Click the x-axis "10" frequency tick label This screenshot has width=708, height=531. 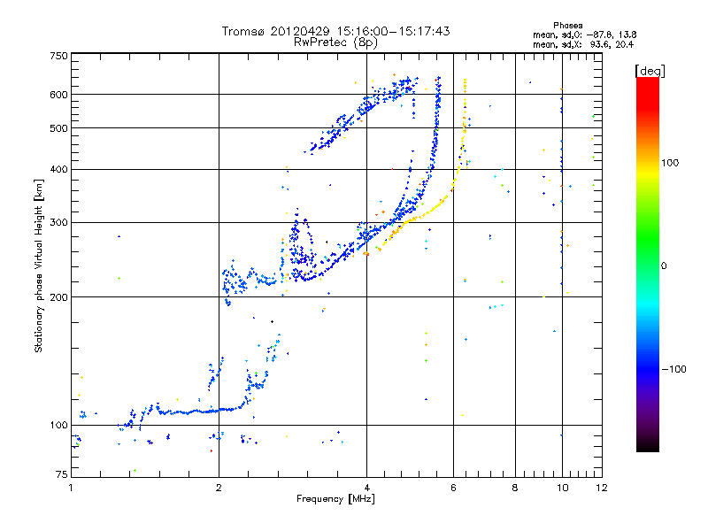(x=563, y=488)
